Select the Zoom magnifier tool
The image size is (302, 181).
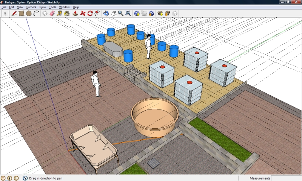click(121, 13)
